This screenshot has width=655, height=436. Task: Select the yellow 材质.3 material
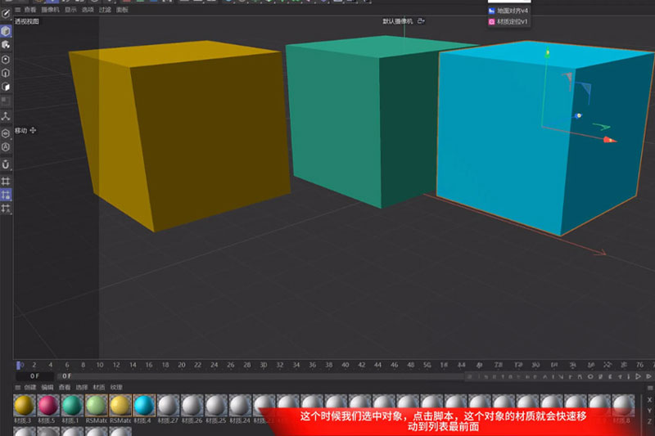click(24, 405)
